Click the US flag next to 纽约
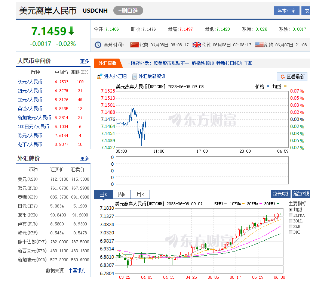The image size is (310, 281). (x=259, y=45)
